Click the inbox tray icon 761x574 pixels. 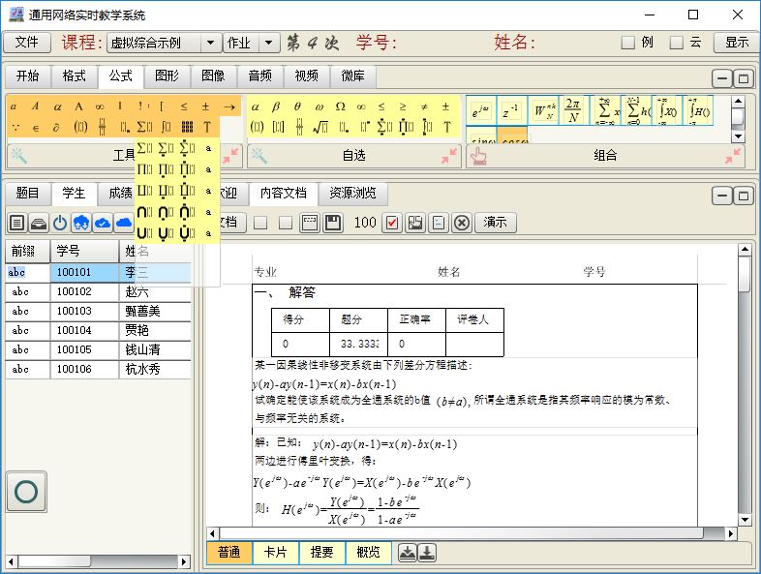pyautogui.click(x=39, y=224)
